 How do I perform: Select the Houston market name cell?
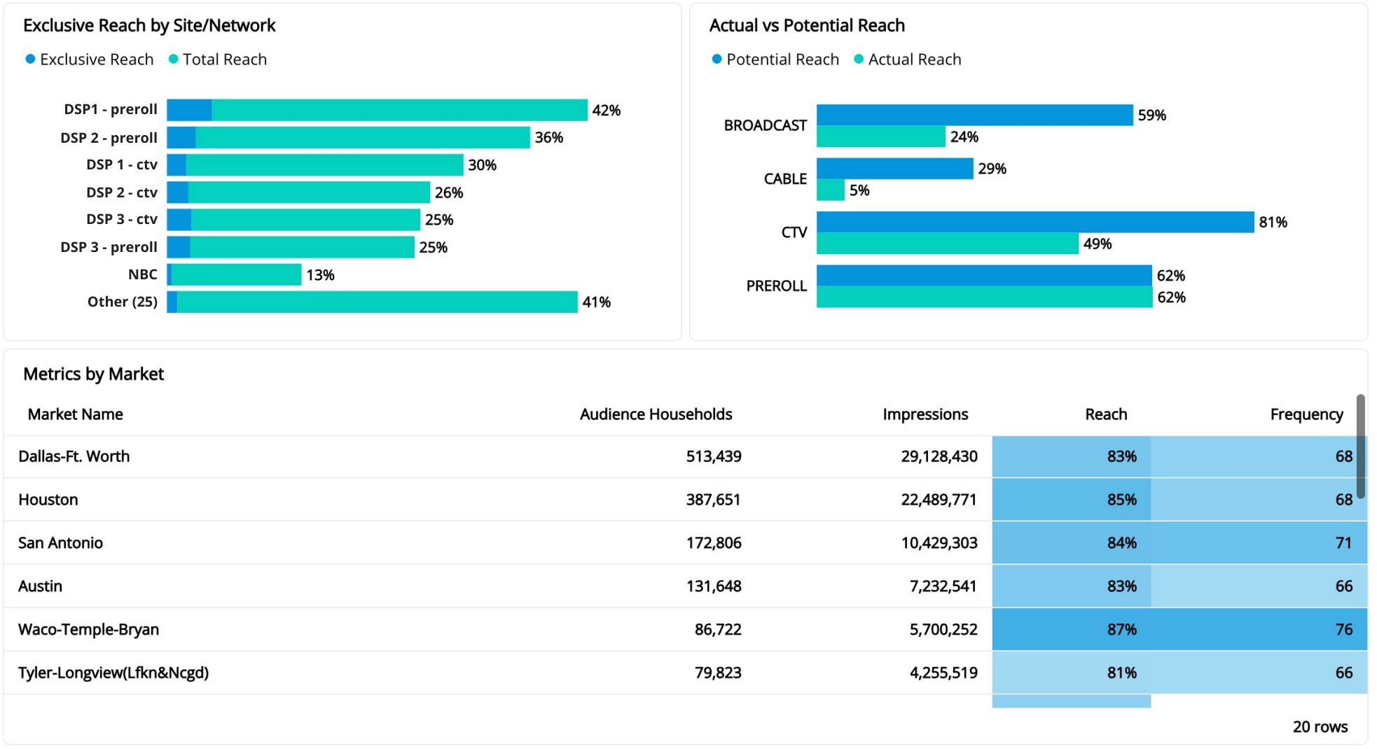coord(48,500)
